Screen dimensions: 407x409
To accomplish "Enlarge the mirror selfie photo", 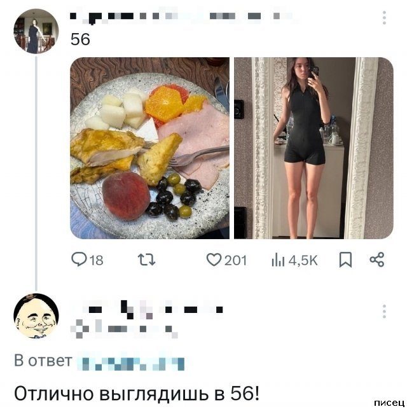I will click(314, 148).
